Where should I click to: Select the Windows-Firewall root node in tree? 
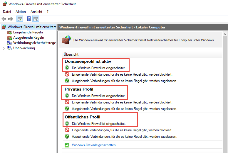31,27
